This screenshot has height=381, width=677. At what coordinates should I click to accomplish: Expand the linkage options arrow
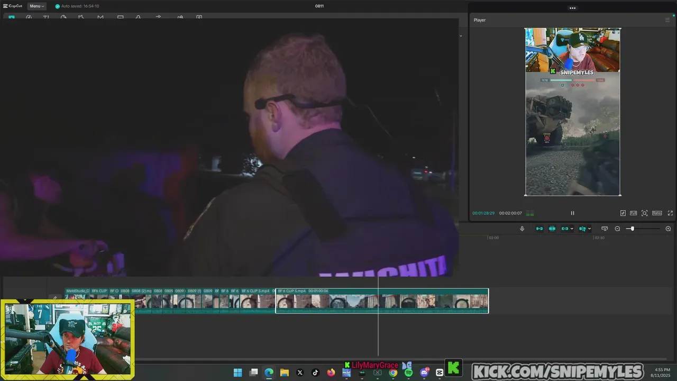click(572, 229)
